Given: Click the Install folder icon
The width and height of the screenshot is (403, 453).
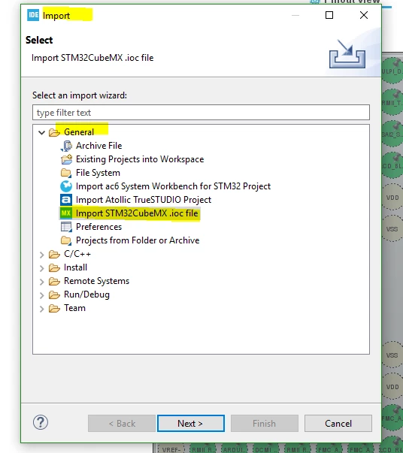Looking at the screenshot, I should point(54,267).
